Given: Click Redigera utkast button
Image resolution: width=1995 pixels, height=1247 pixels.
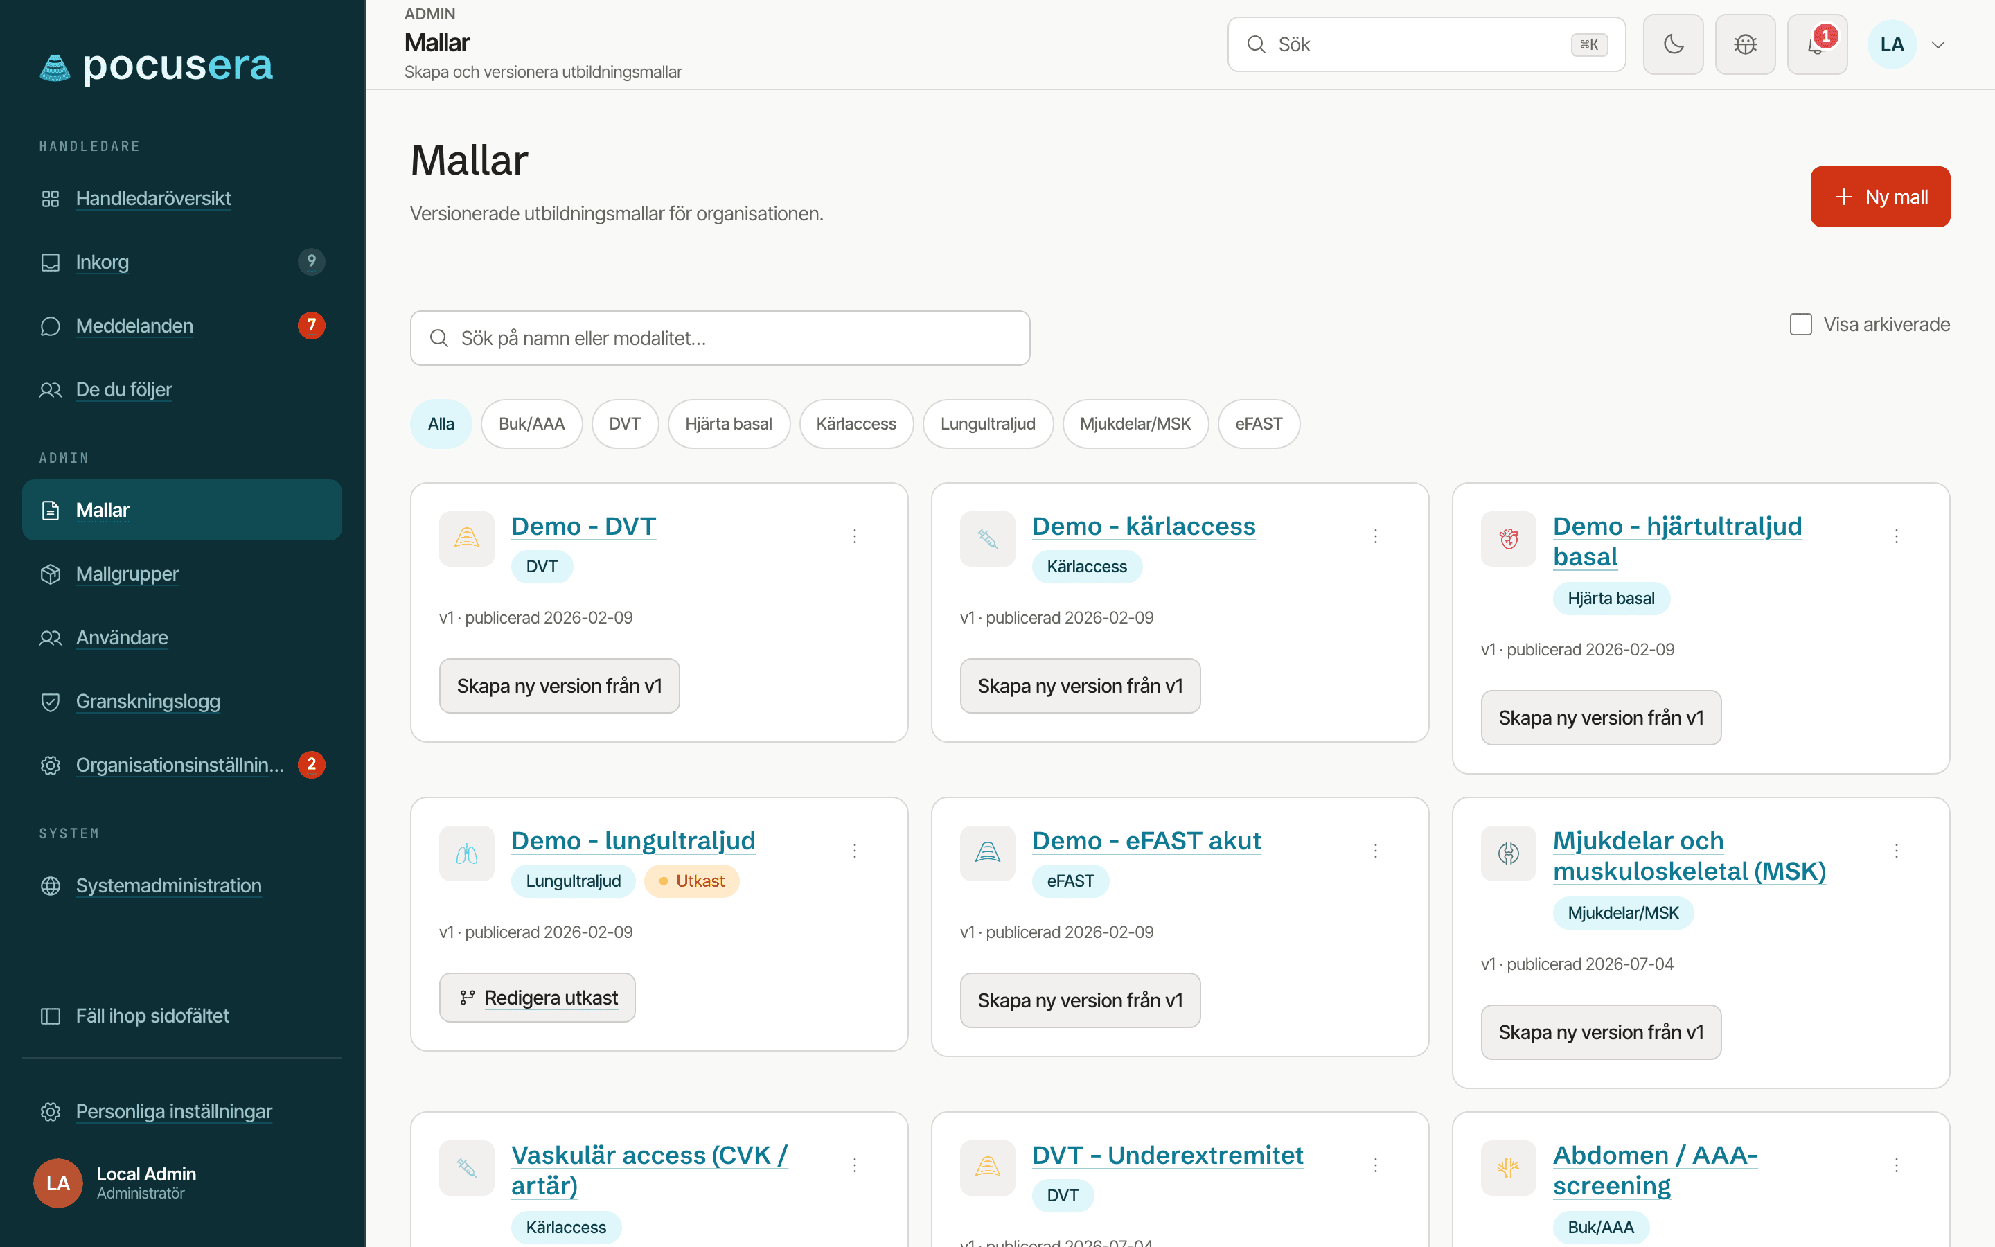Looking at the screenshot, I should point(538,998).
